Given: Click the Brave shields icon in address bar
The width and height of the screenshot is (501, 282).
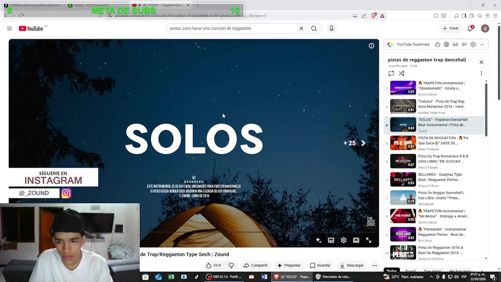Looking at the screenshot, I should coord(374,16).
